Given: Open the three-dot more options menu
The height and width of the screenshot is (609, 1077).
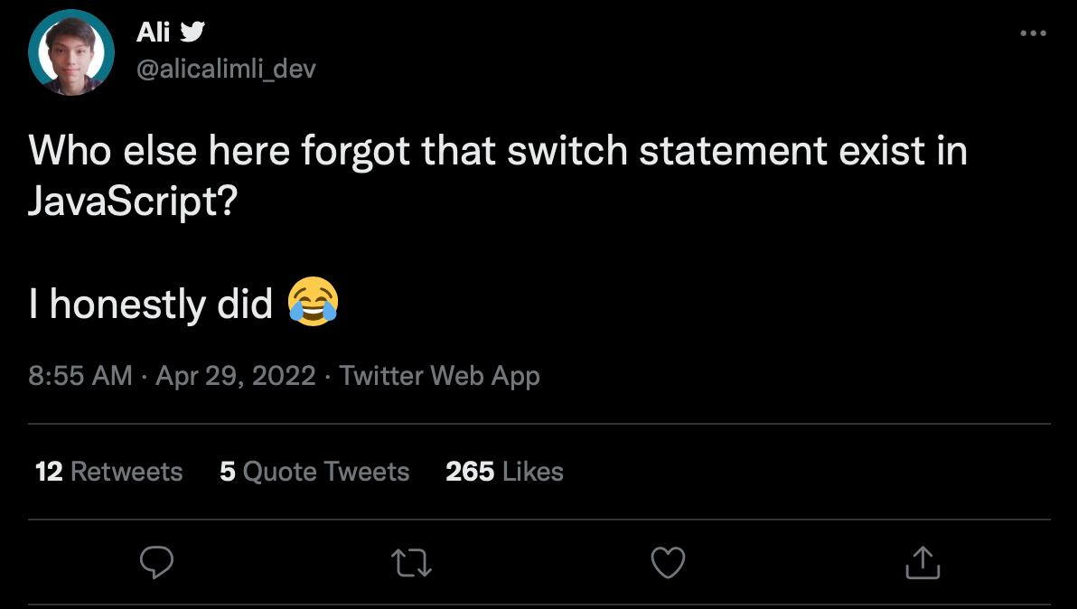Looking at the screenshot, I should pos(1033,32).
